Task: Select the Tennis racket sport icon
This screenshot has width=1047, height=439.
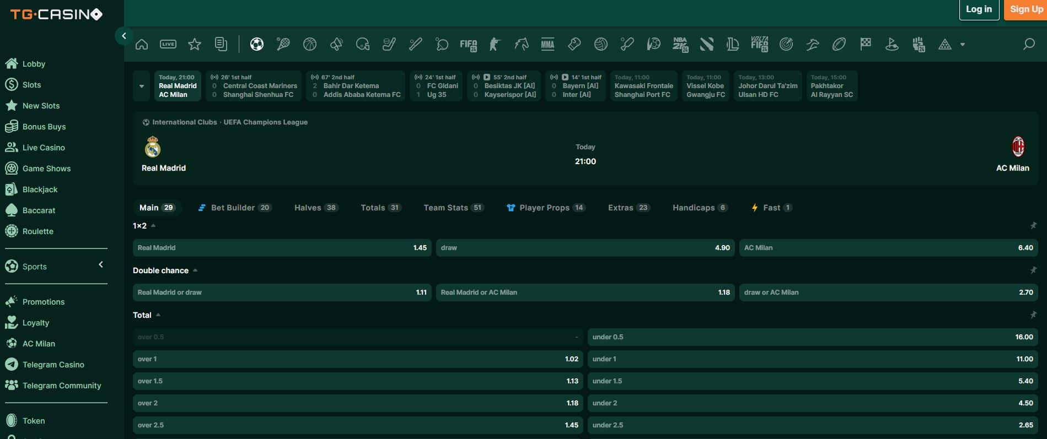Action: click(x=283, y=45)
